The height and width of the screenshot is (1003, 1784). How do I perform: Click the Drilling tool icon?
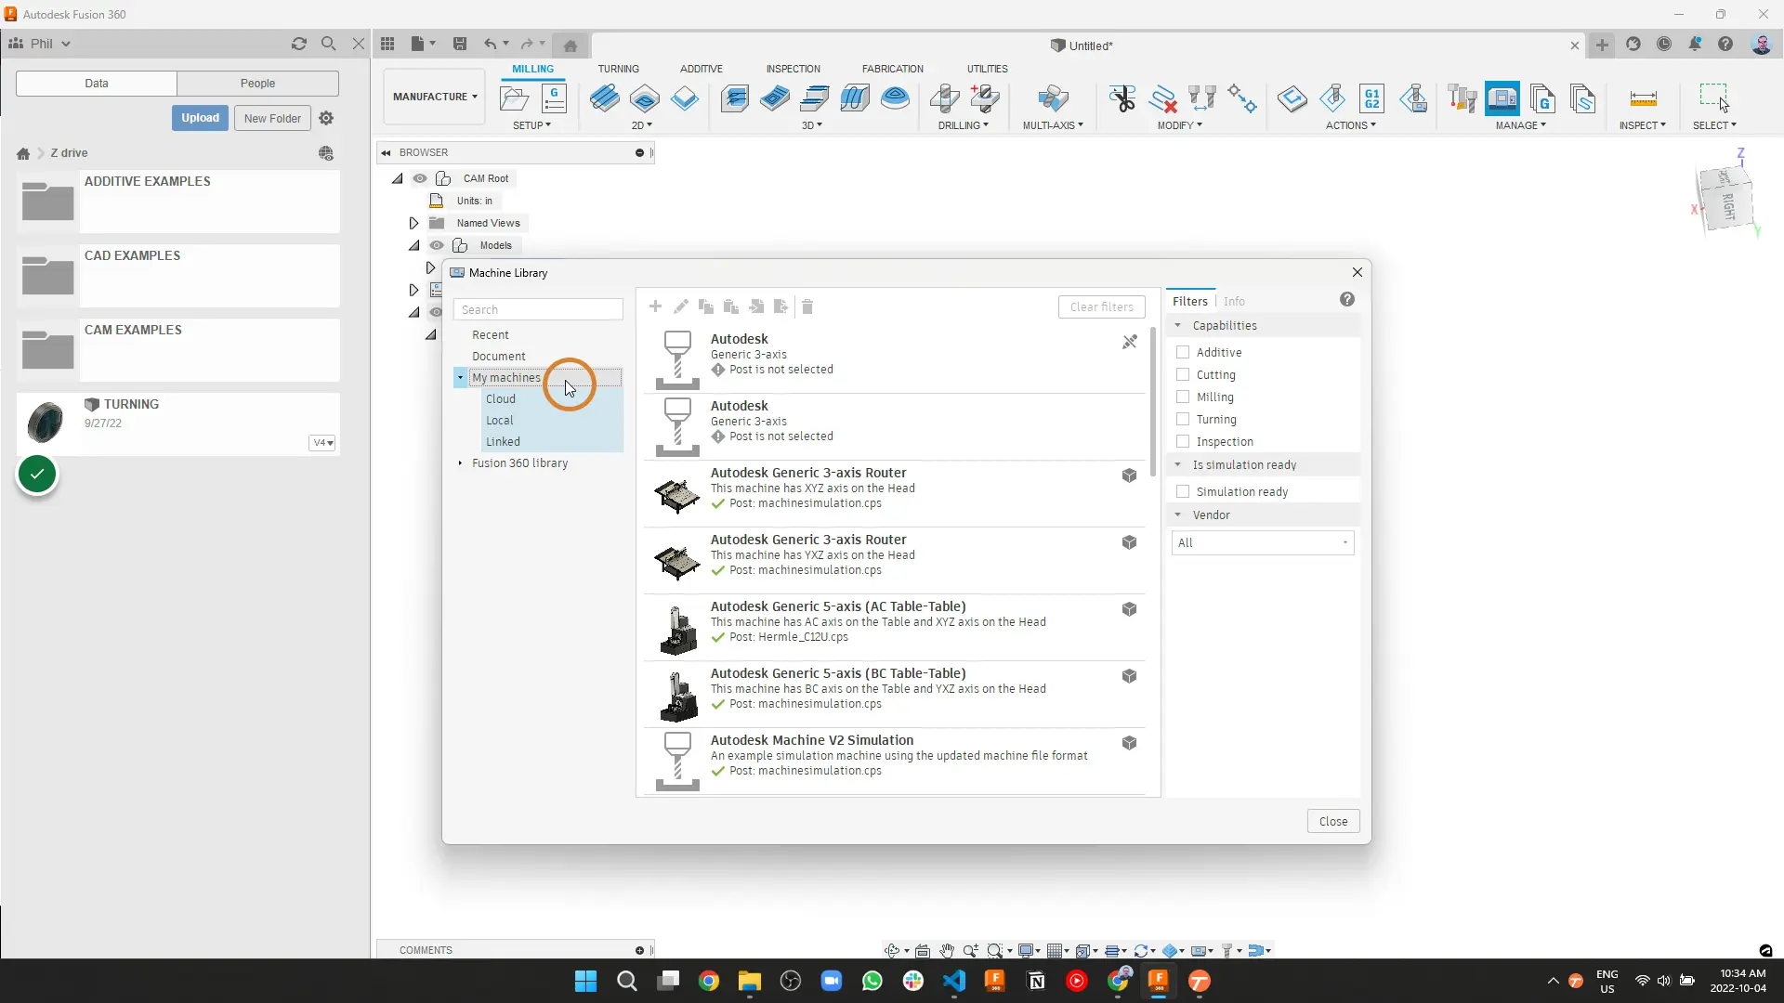945,98
